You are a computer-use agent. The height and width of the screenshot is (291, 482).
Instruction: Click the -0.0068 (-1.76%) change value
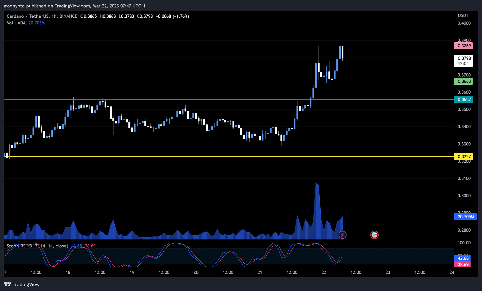point(172,16)
